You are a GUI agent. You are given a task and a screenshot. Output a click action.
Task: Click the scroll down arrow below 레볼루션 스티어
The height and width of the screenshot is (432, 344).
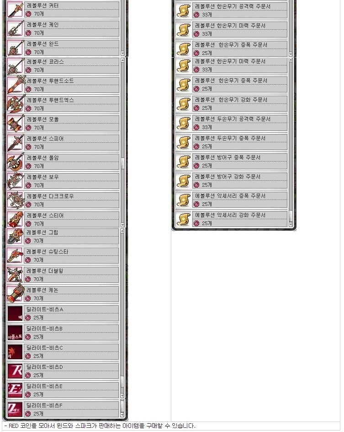point(122,225)
